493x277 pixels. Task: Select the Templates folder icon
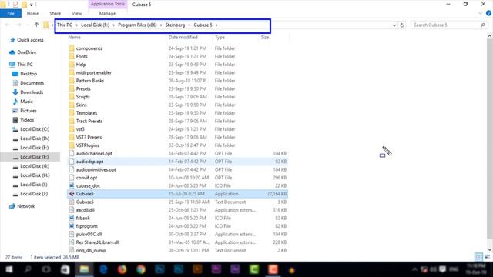(x=72, y=113)
